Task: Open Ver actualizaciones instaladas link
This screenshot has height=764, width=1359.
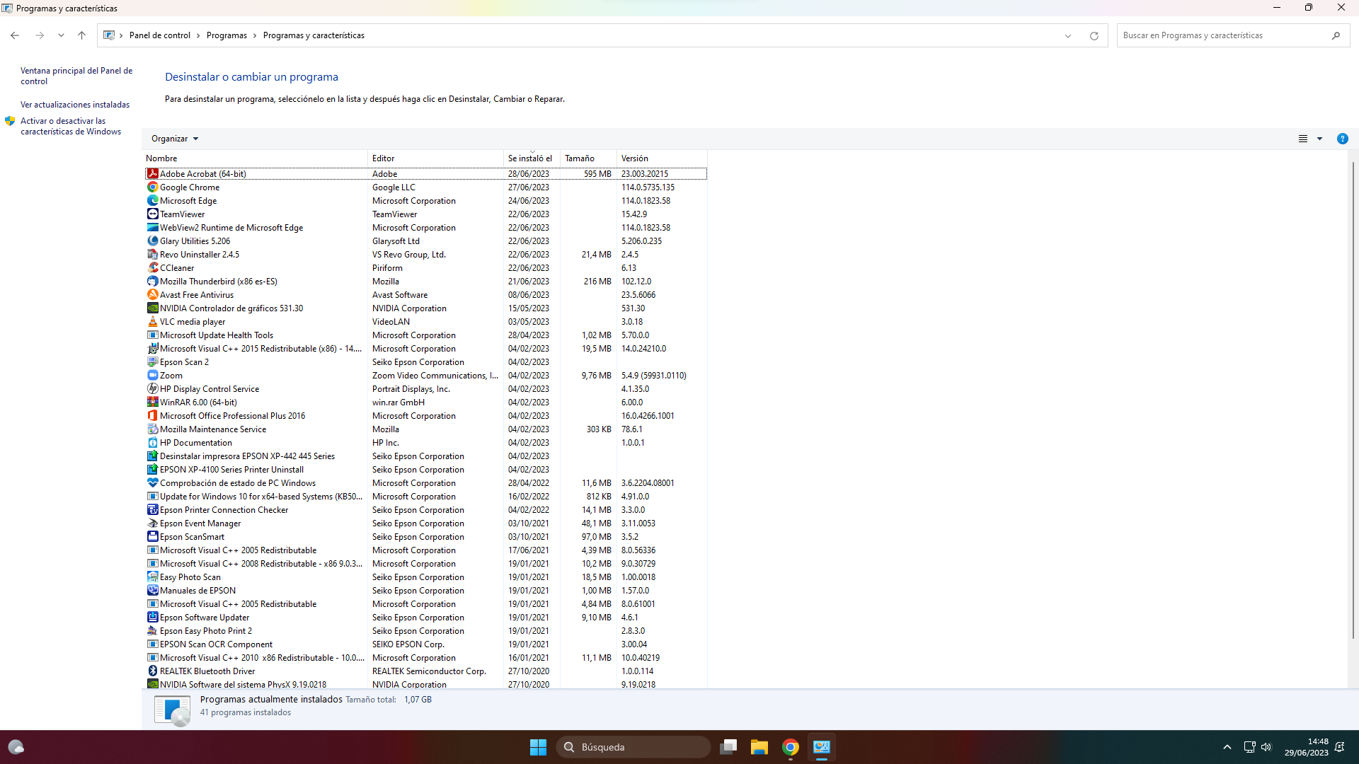Action: 75,105
